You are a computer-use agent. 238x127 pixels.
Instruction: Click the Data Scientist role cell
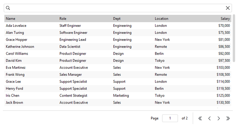[85, 47]
